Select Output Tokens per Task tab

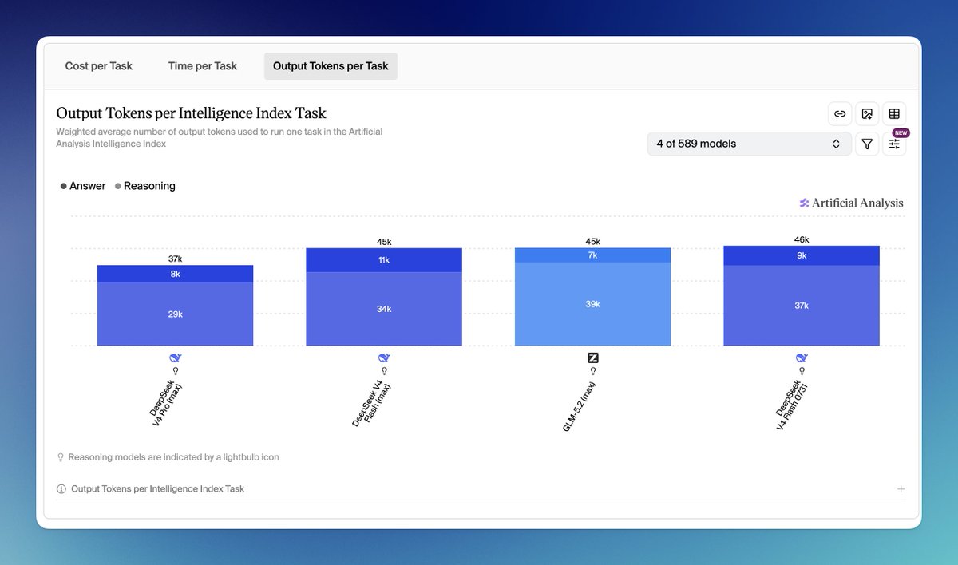pyautogui.click(x=331, y=66)
